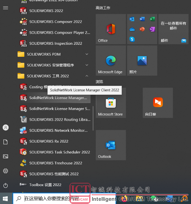Expand the Start menu hamburger navigation

[6, 8]
